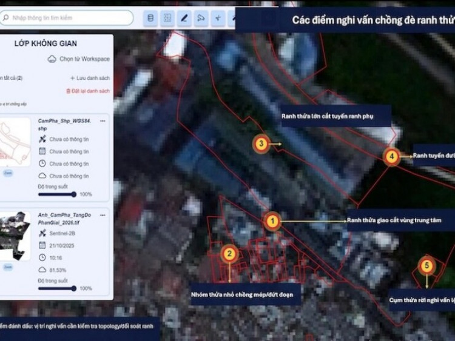Select the polygon selection tool

pos(201,18)
